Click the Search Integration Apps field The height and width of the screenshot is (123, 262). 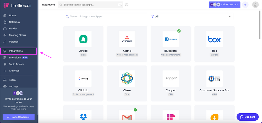[106, 17]
